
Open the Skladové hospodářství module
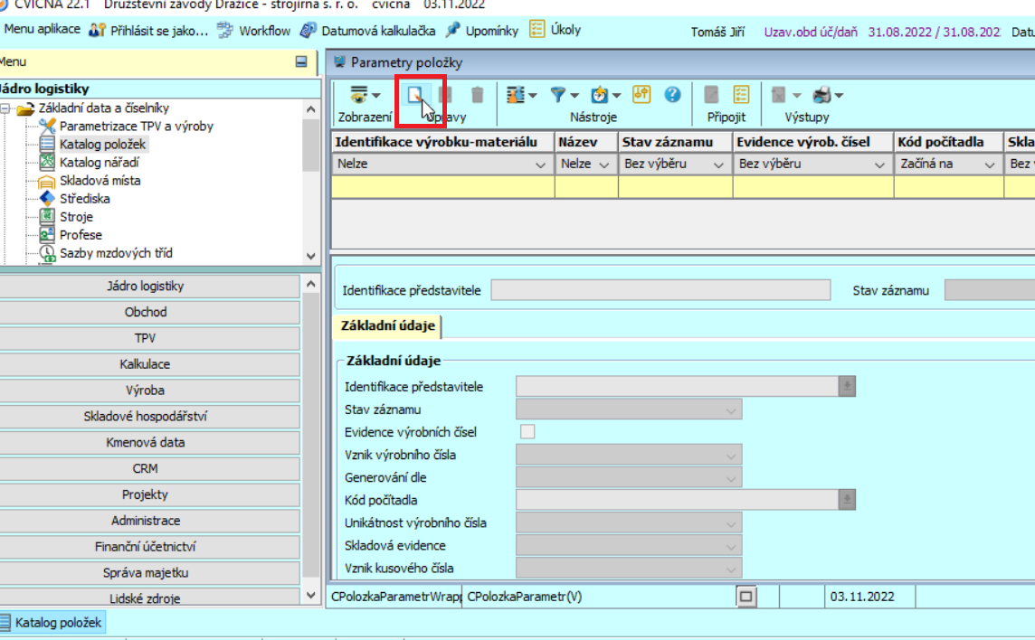(146, 417)
